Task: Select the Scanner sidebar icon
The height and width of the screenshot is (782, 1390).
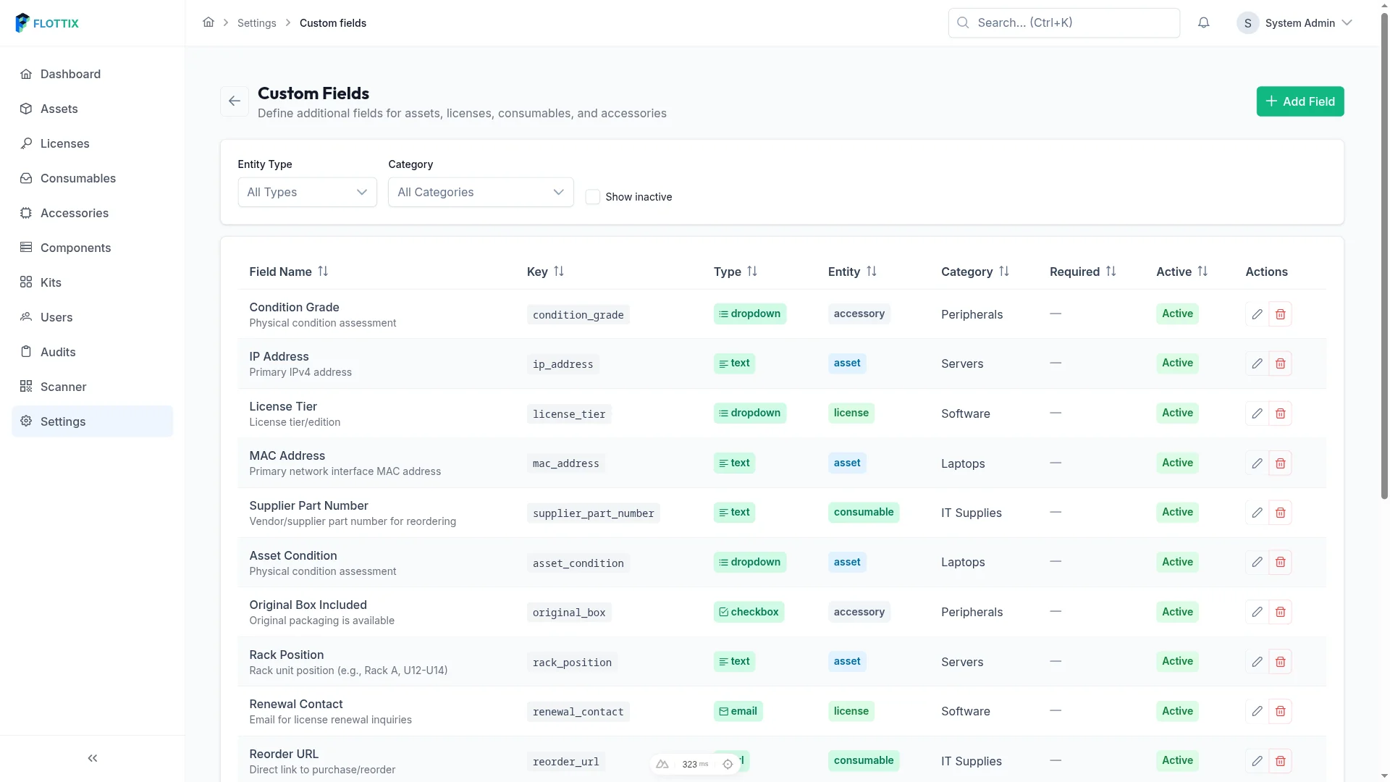Action: click(x=26, y=387)
